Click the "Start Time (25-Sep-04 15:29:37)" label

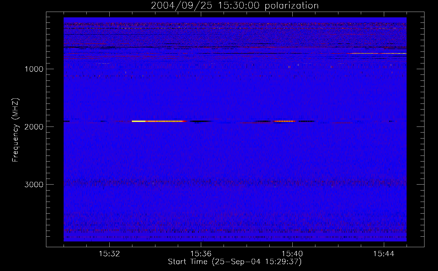[235, 262]
